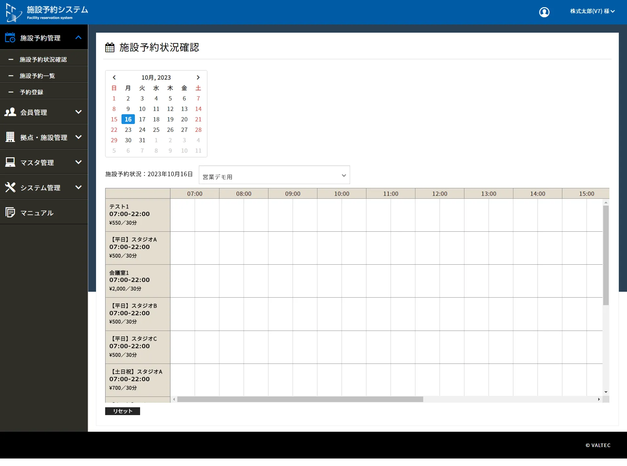The image size is (627, 466).
Task: Click the 土 weekday header
Action: point(198,88)
